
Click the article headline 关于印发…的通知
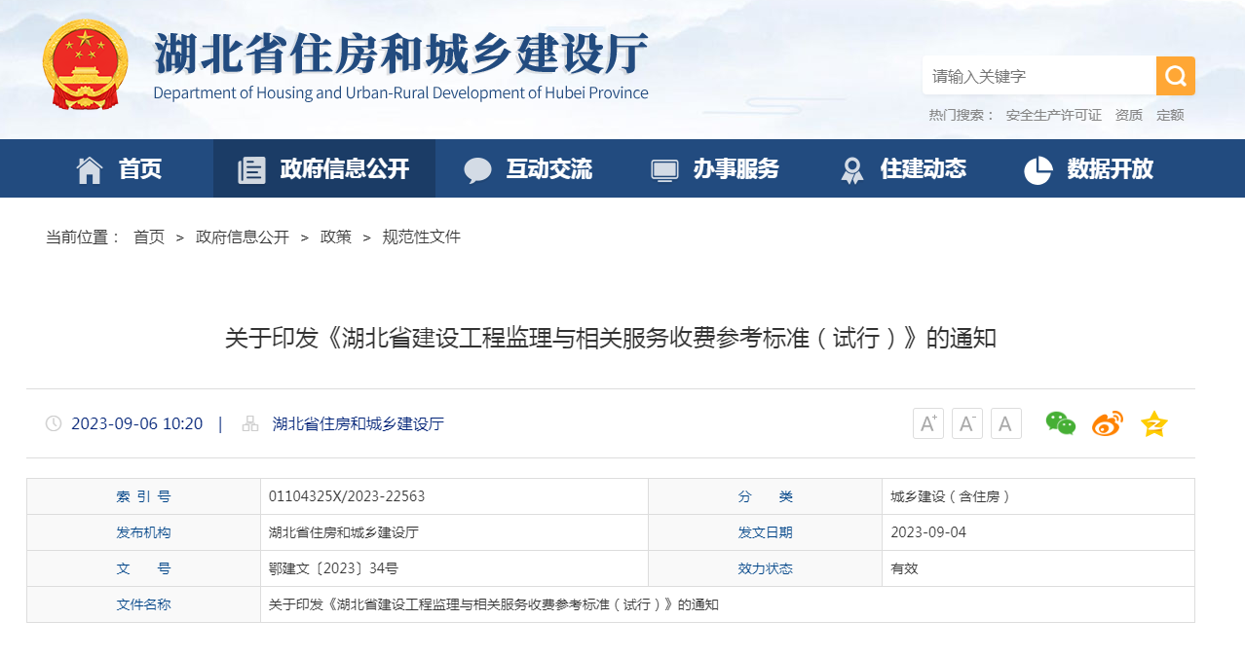pyautogui.click(x=611, y=339)
